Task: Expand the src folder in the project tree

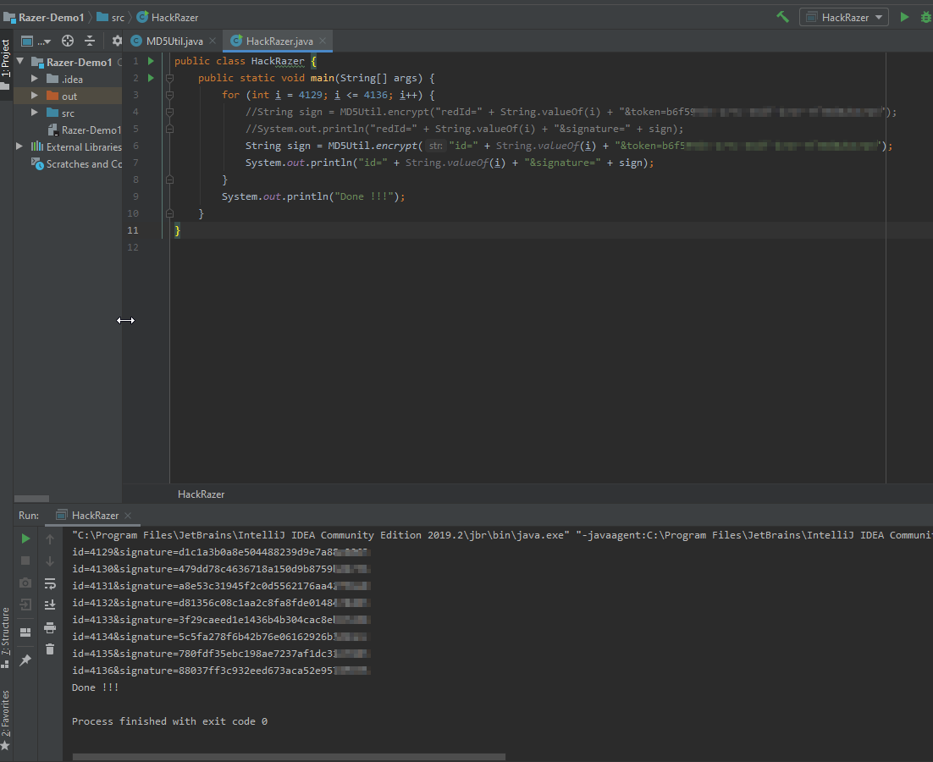Action: pyautogui.click(x=35, y=113)
